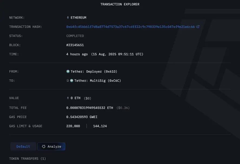Click the TRANSACTION HASH: label
The image size is (240, 164).
pos(26,27)
